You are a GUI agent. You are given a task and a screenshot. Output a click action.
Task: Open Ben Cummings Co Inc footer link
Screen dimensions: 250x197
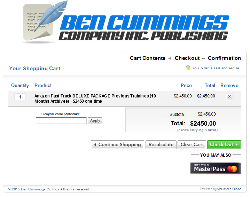[x=39, y=189]
